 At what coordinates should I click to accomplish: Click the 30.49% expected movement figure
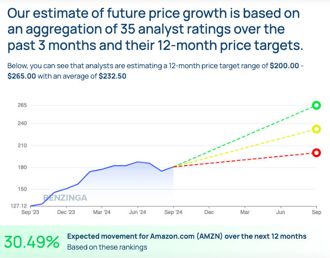[x=32, y=242]
